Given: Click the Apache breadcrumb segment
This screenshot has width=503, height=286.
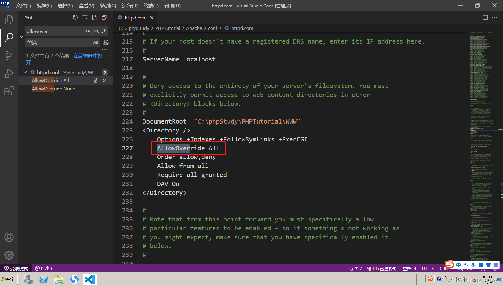Looking at the screenshot, I should [x=194, y=28].
